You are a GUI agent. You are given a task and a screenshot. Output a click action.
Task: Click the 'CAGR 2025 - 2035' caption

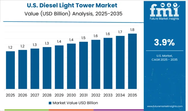[165, 60]
